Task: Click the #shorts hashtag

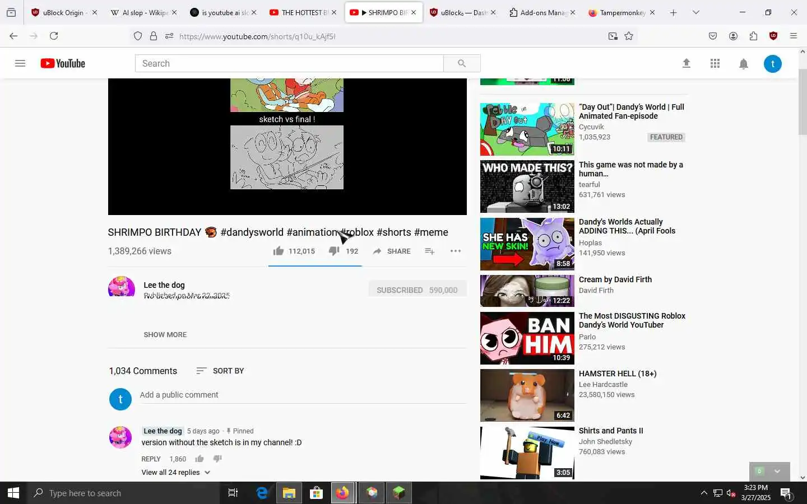Action: 394,232
